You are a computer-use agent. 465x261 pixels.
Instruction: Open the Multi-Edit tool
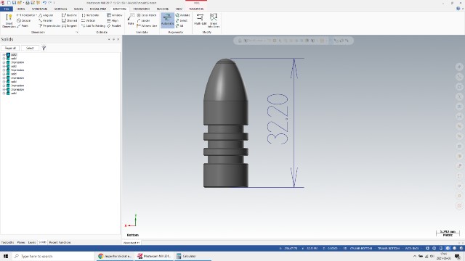[x=201, y=20]
